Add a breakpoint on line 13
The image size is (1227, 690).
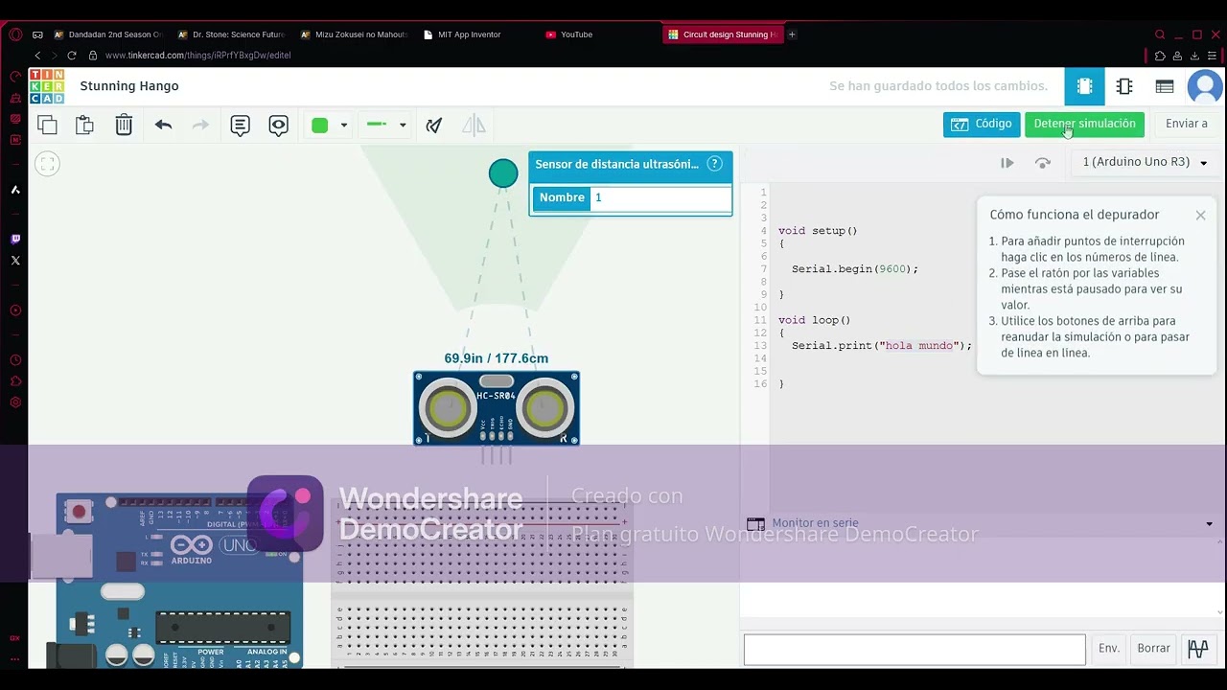click(761, 346)
